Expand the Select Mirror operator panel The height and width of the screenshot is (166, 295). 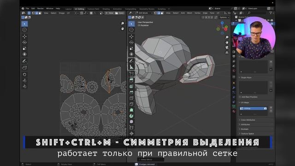tap(151, 160)
